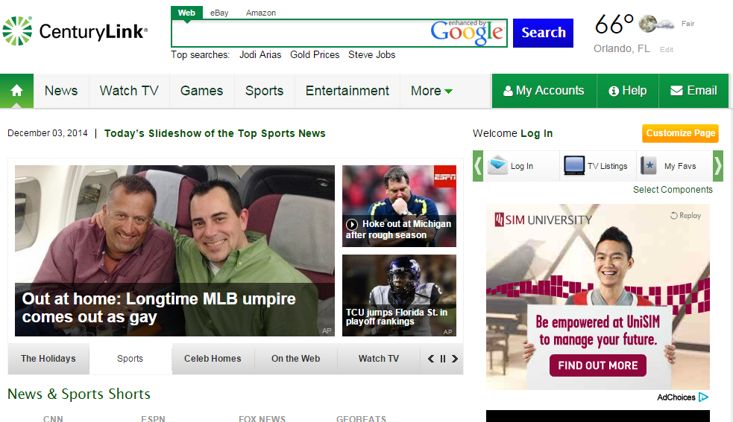This screenshot has width=733, height=422.
Task: Go to previous slideshow slide
Action: click(x=431, y=359)
